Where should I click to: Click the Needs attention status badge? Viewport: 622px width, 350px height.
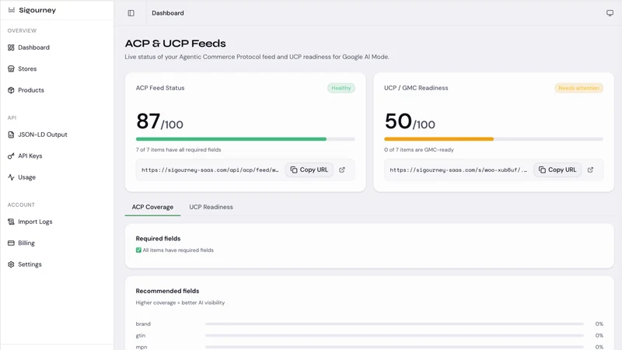[578, 88]
